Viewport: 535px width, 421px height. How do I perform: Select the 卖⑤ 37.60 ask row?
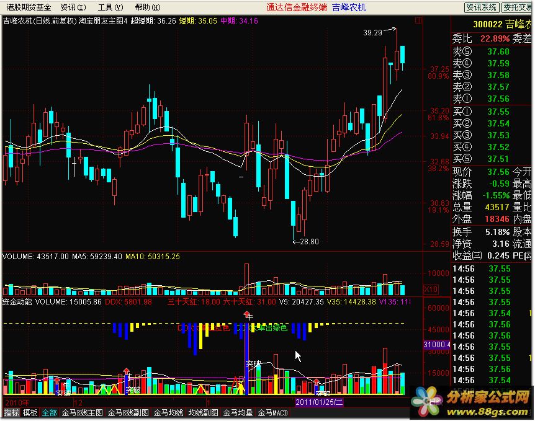[492, 51]
